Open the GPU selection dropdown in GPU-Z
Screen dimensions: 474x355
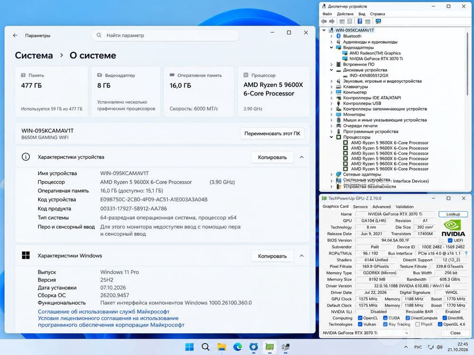(x=365, y=333)
